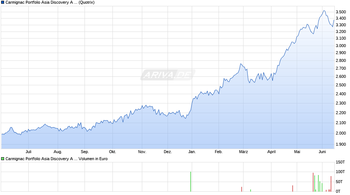The width and height of the screenshot is (350, 195).
Task: Click the 'März' month label
Action: coord(243,152)
